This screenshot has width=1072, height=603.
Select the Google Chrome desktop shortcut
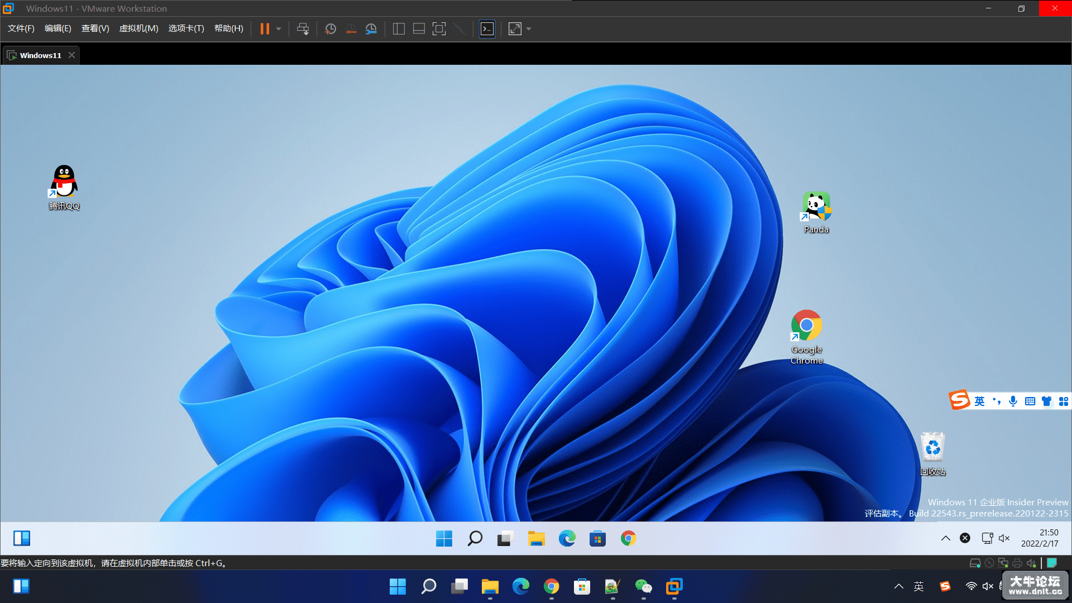click(x=807, y=337)
